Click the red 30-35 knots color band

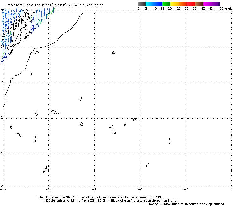point(191,4)
